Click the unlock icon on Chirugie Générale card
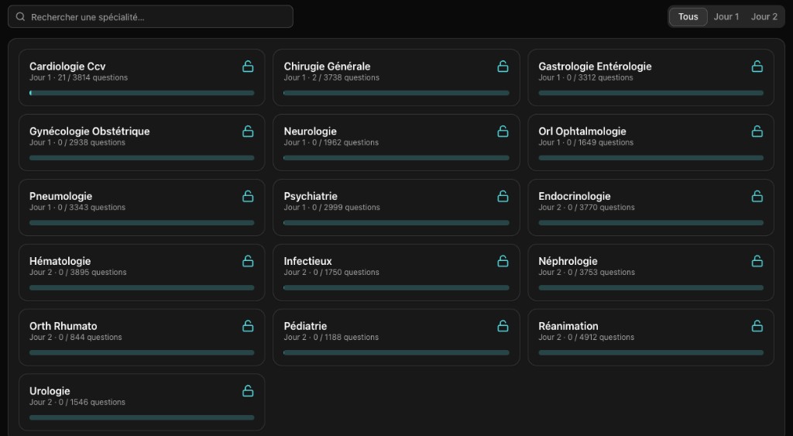This screenshot has width=793, height=436. (x=503, y=67)
